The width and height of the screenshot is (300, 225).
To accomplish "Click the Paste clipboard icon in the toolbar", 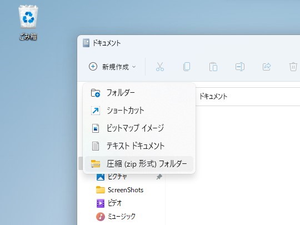I will 213,67.
